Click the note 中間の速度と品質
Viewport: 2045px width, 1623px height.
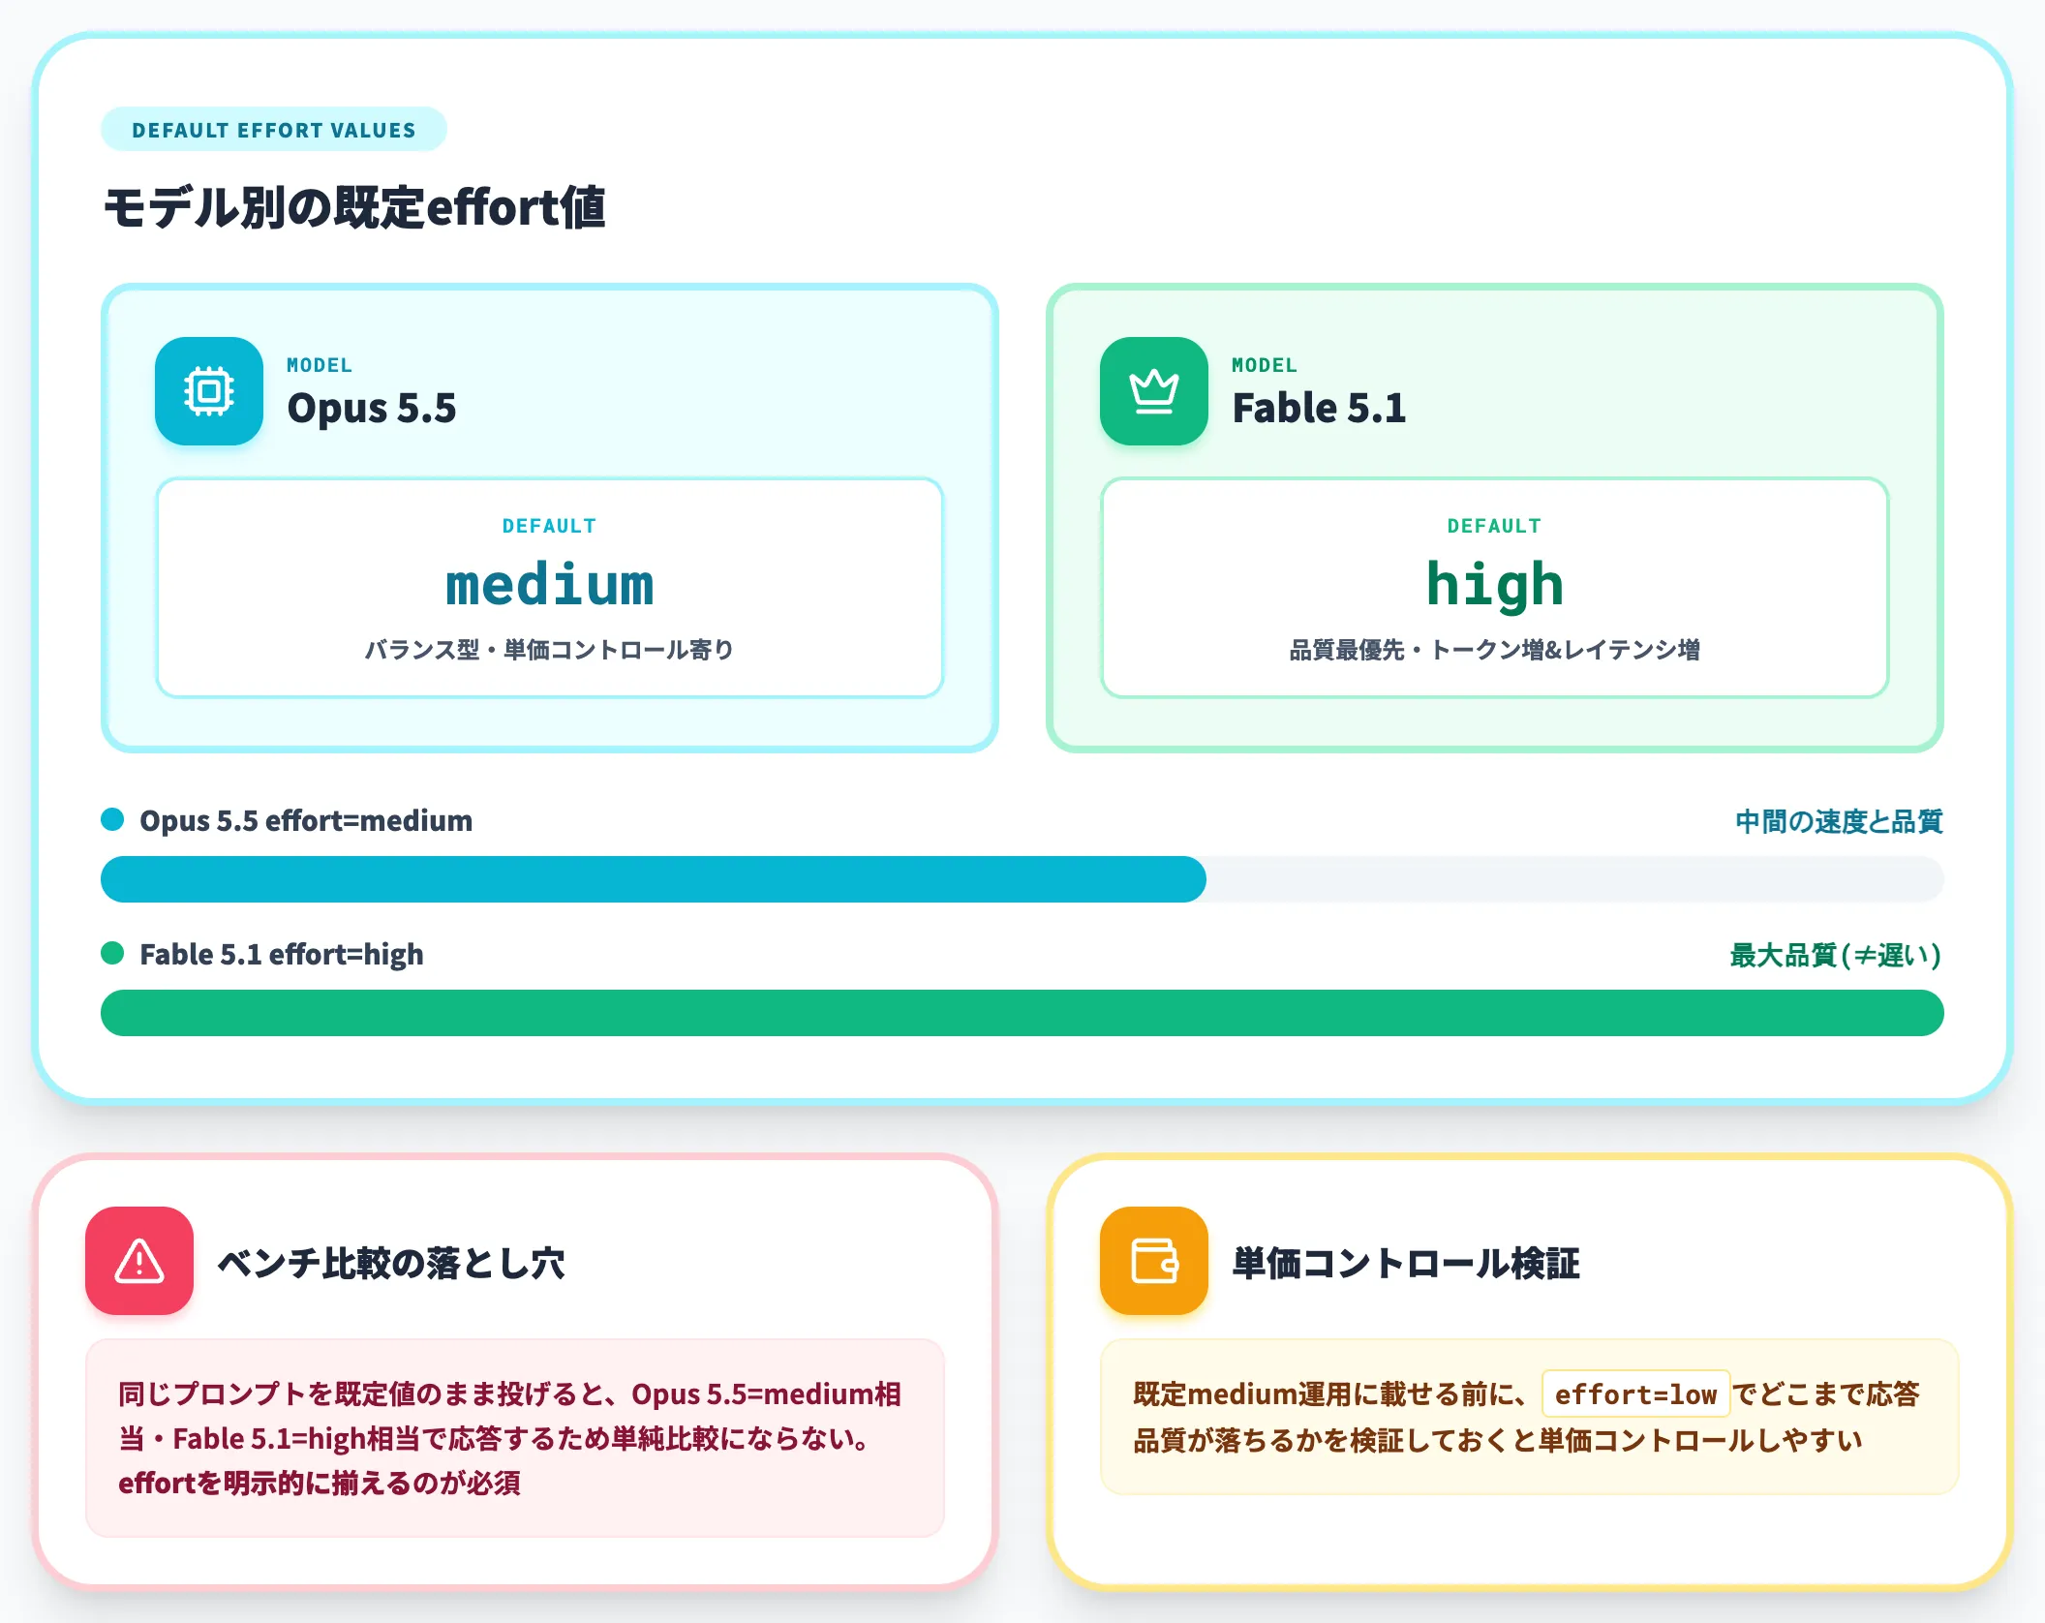(x=1839, y=821)
